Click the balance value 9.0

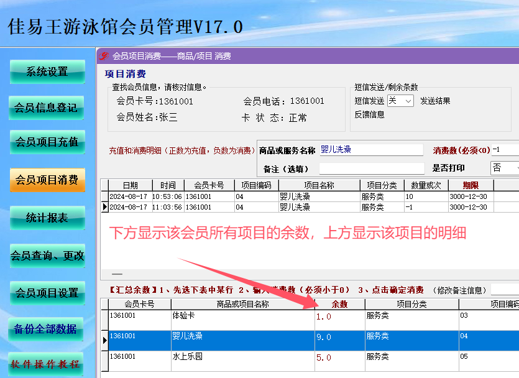[323, 338]
